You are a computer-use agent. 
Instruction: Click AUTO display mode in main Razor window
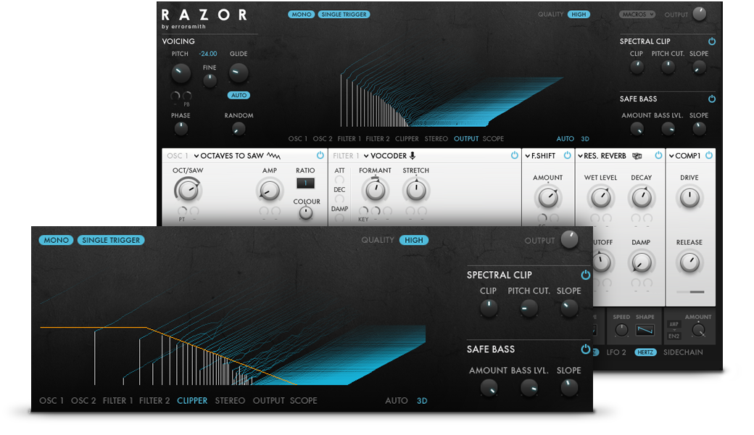tap(565, 138)
